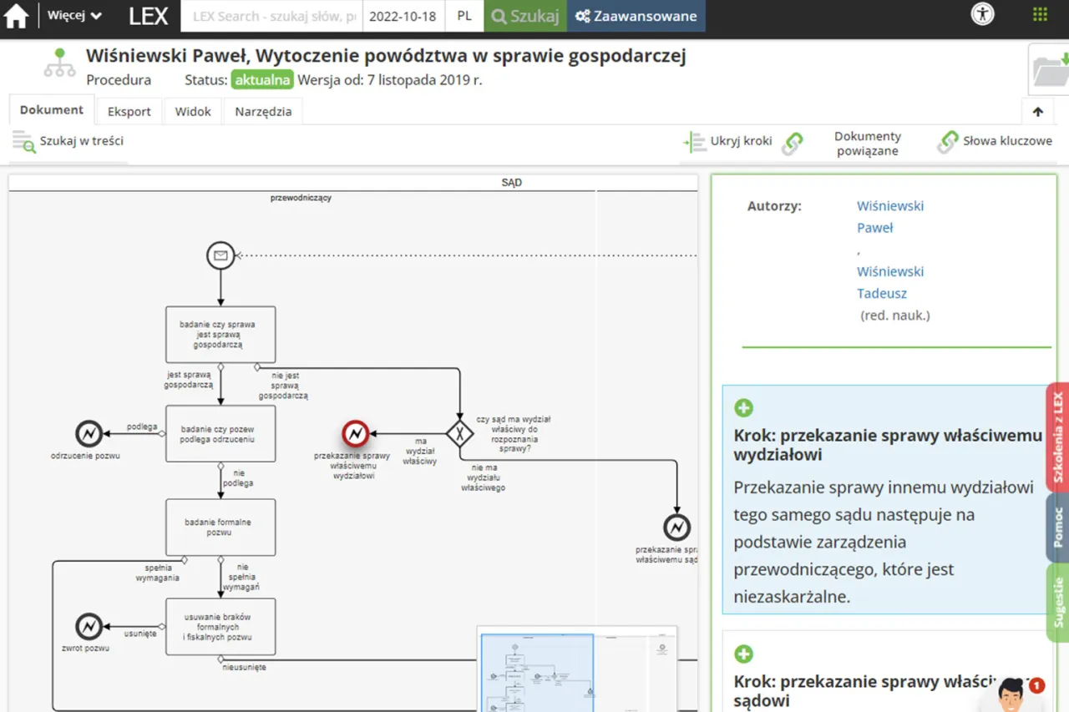Collapse the toolbar using the up arrow

tap(1037, 111)
